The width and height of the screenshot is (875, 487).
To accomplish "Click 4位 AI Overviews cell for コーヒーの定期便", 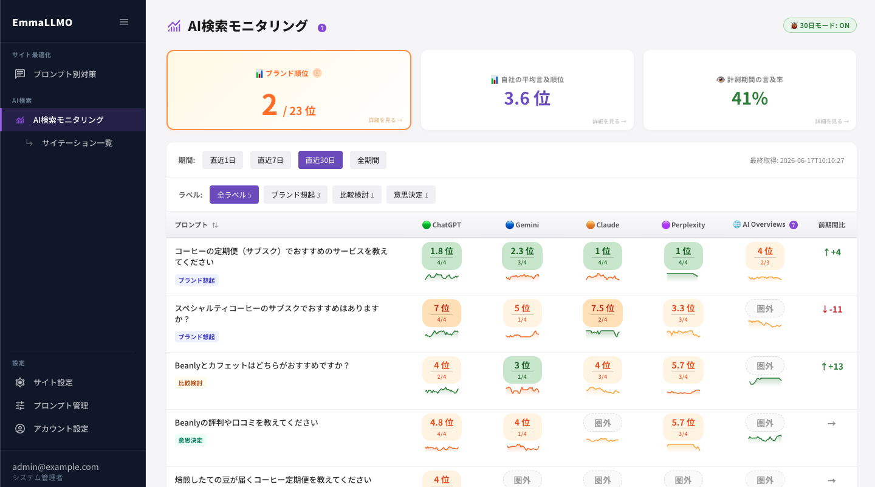I will [x=765, y=256].
